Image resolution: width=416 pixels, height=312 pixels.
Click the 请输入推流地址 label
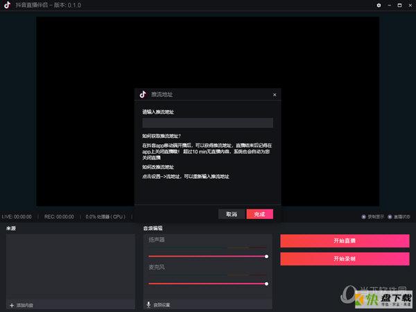point(158,112)
